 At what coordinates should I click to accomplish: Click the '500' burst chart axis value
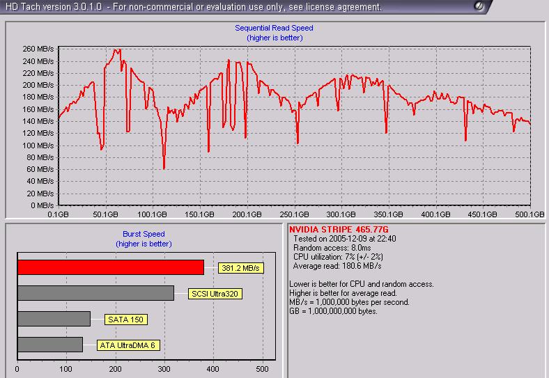(x=262, y=369)
